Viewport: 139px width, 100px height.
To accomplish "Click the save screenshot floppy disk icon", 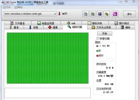I will click(100, 14).
